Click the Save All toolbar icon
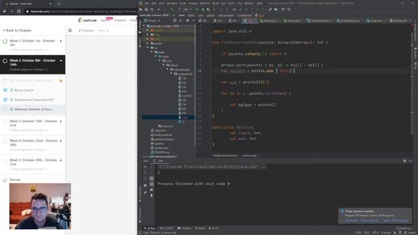 click(x=146, y=9)
